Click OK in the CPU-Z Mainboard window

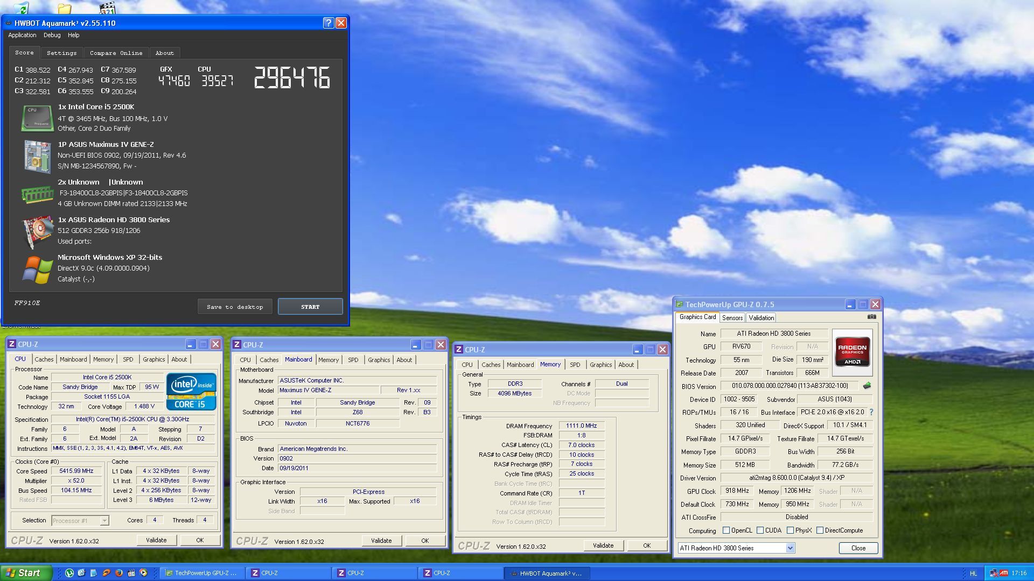(x=425, y=541)
